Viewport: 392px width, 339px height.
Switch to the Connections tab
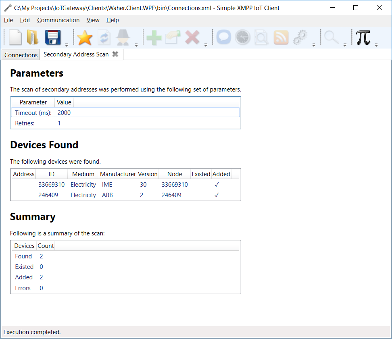coord(21,55)
